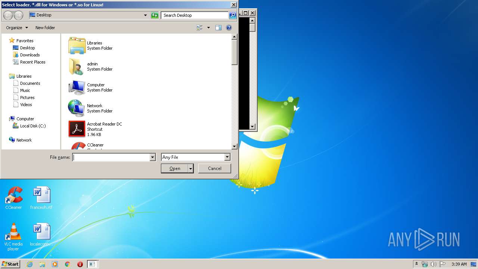
Task: Click the volume tray icon
Action: 434,264
